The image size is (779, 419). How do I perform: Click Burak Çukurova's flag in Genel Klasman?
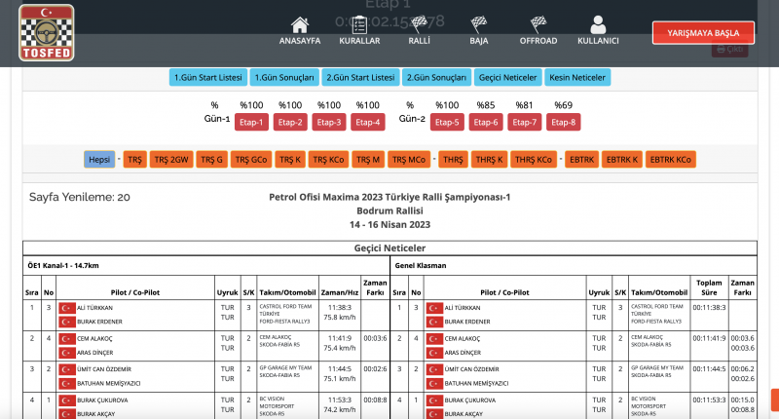click(434, 400)
